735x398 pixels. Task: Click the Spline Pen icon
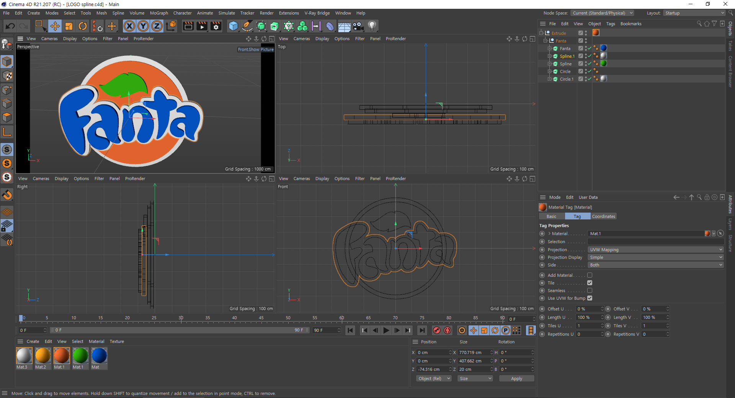coord(247,26)
